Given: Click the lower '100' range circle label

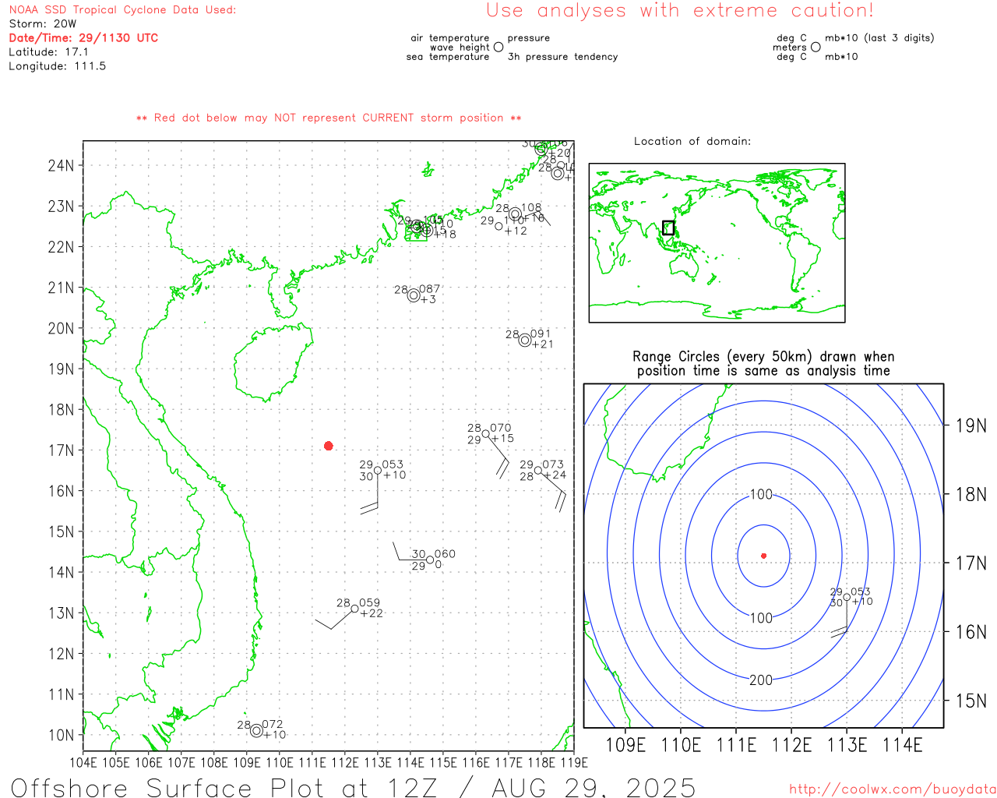Looking at the screenshot, I should click(761, 618).
